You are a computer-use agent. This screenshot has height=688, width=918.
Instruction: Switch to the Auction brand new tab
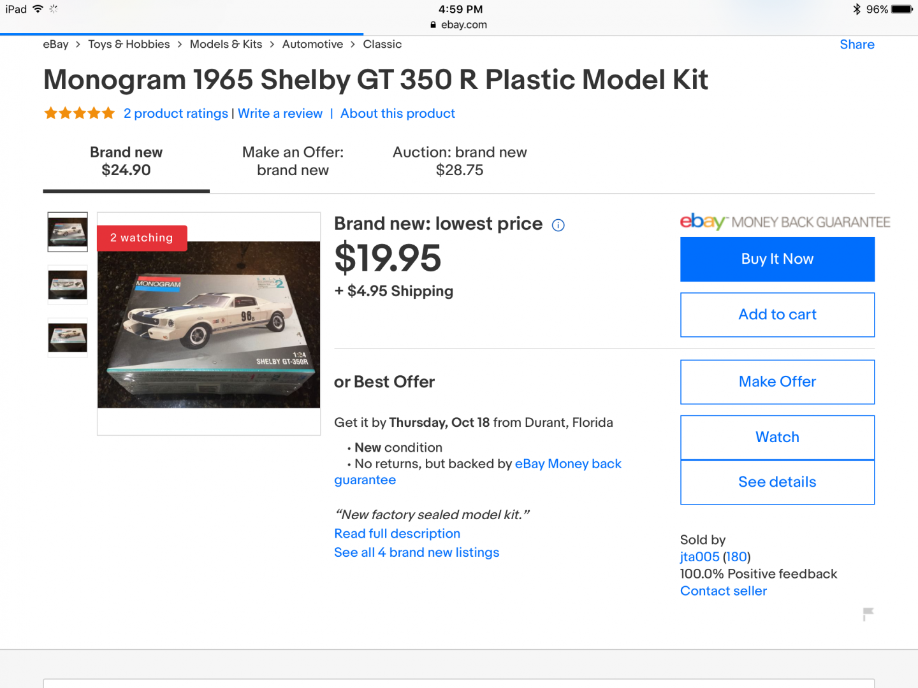click(460, 161)
